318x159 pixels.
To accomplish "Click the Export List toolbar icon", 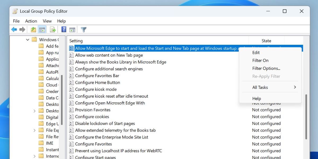I will (x=53, y=29).
